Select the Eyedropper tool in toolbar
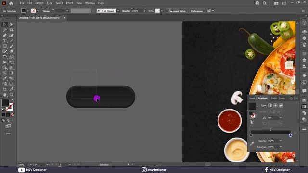308x173 pixels. 5,78
